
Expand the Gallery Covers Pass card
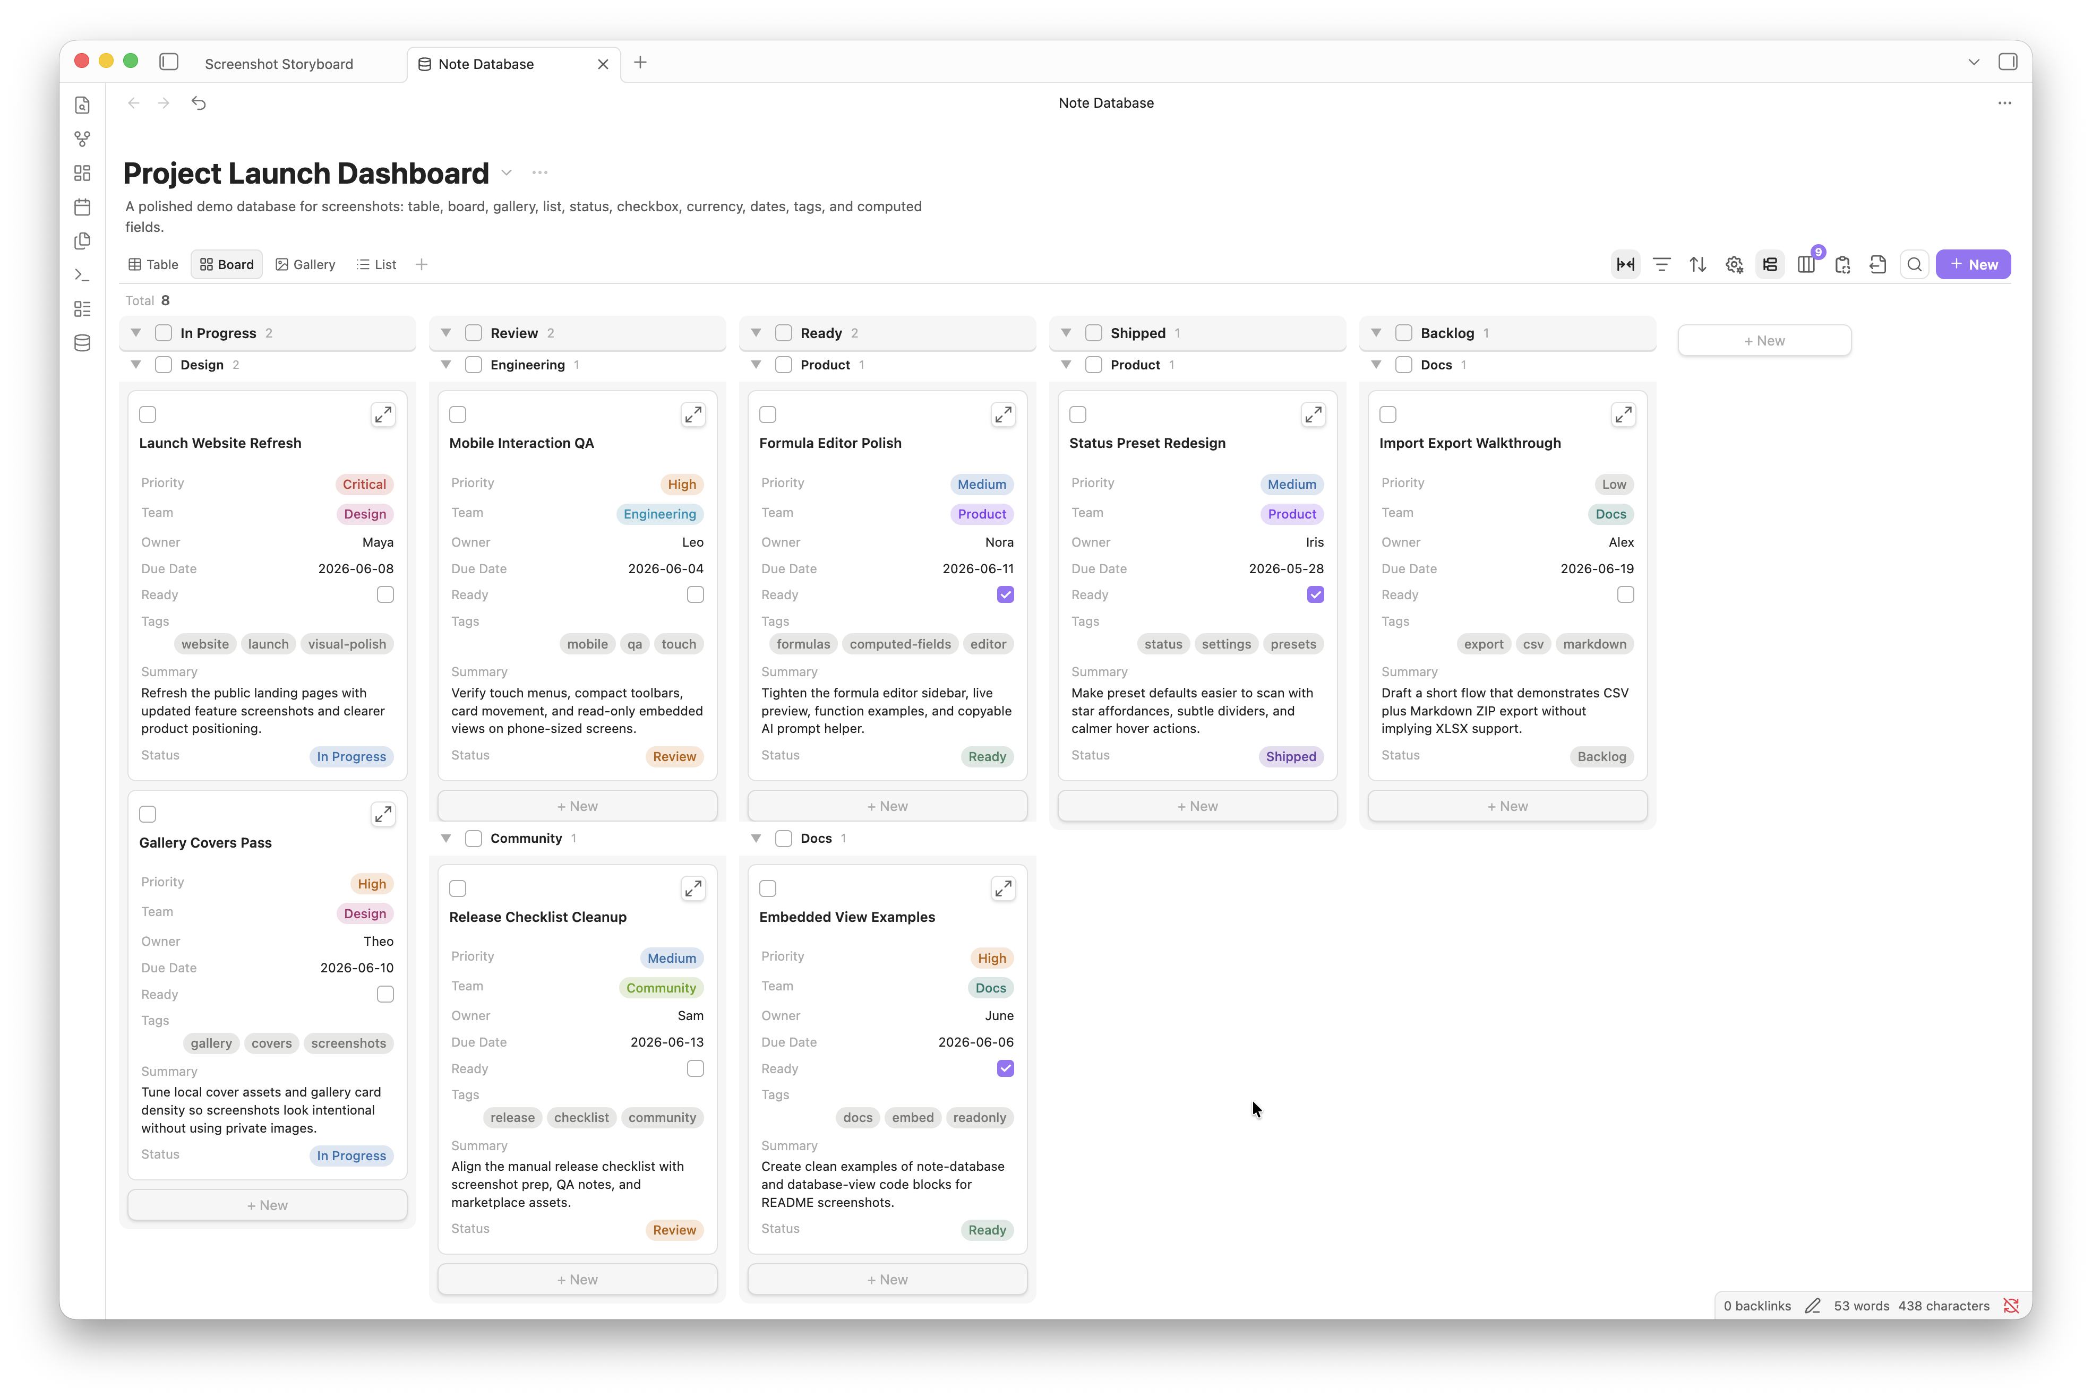tap(383, 814)
